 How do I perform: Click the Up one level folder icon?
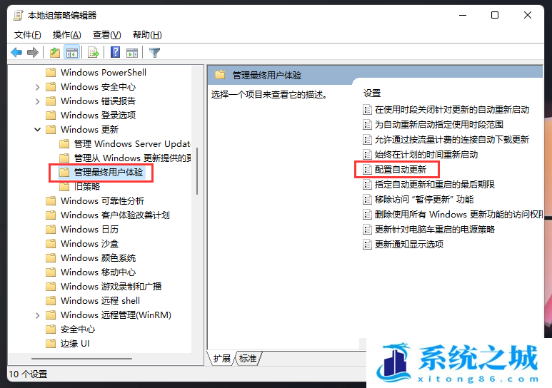pos(54,53)
